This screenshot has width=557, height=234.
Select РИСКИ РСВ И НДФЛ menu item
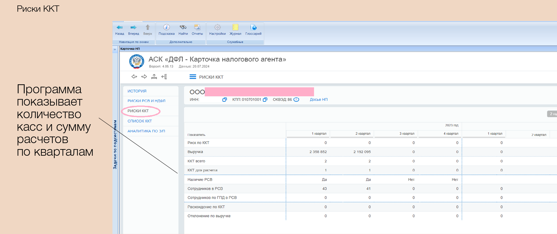pos(146,101)
